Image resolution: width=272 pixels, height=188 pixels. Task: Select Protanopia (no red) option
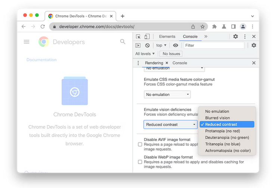click(227, 131)
